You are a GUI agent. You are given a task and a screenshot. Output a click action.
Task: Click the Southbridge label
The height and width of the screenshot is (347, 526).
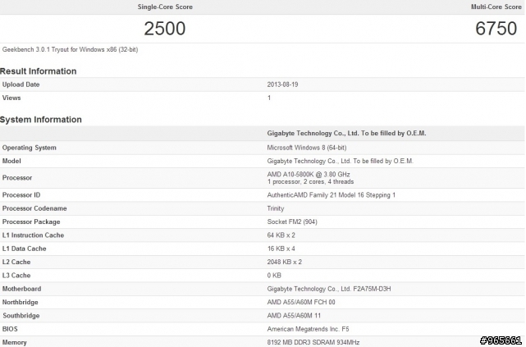21,316
